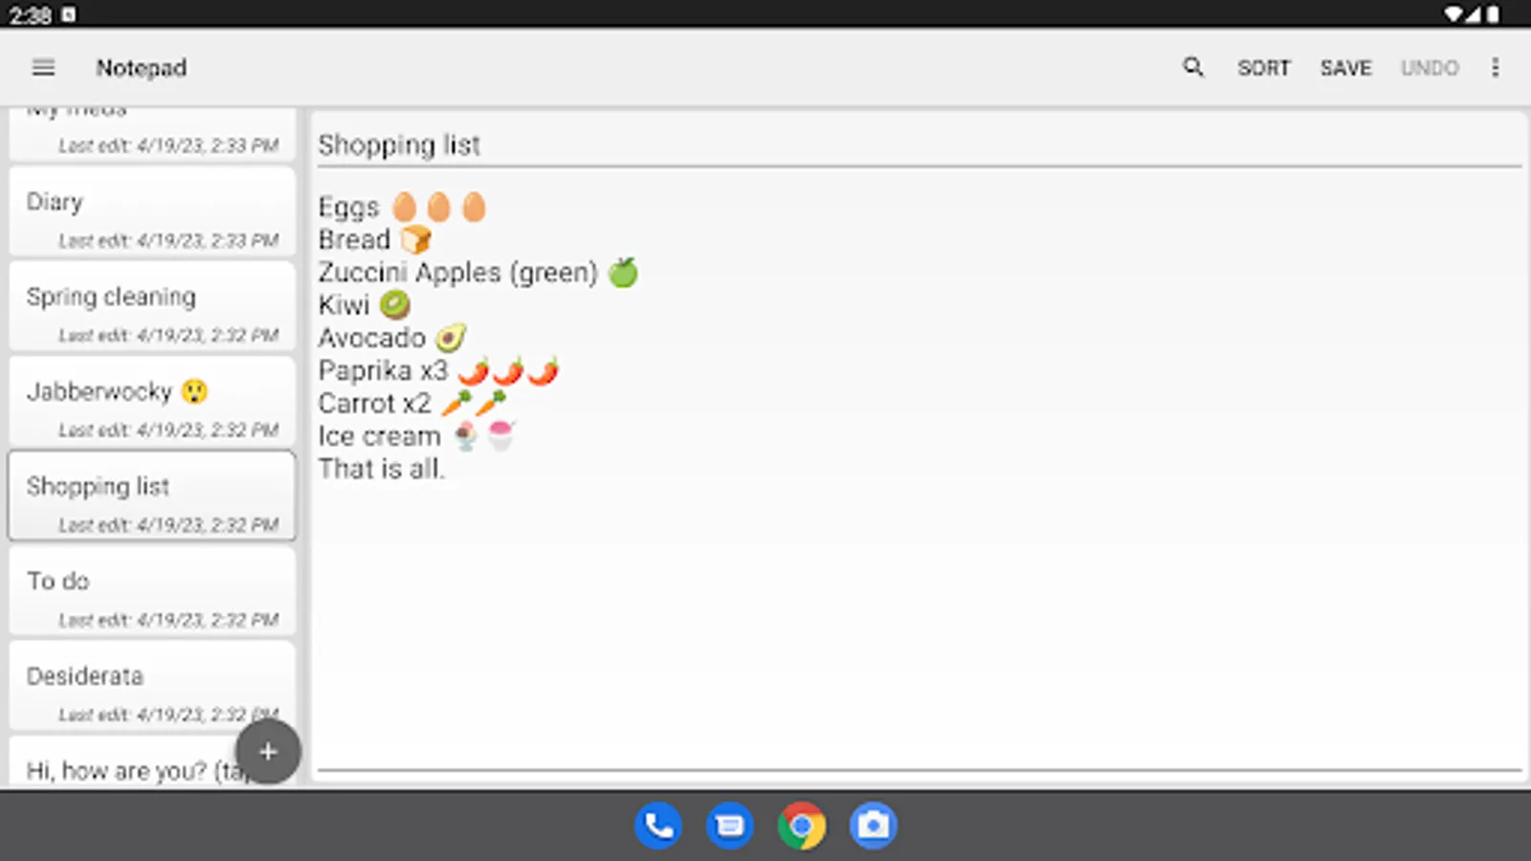Click the SAVE button

[x=1346, y=68]
